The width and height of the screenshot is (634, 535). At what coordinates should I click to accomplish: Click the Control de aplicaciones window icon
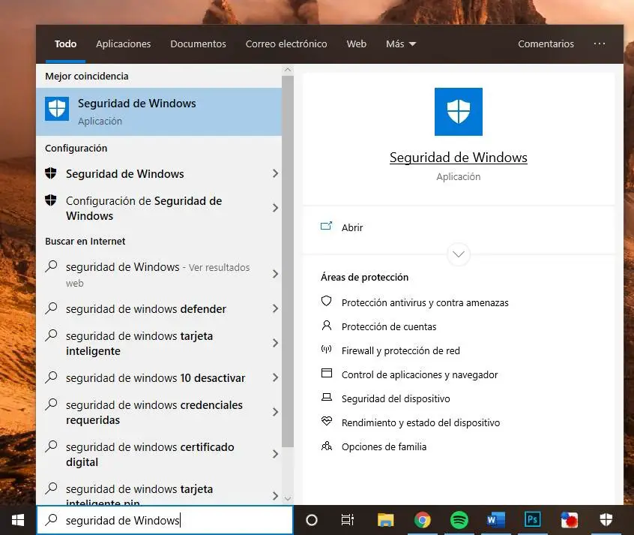[326, 373]
